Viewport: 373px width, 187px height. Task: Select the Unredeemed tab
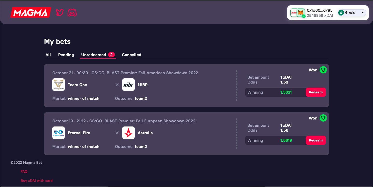98,55
